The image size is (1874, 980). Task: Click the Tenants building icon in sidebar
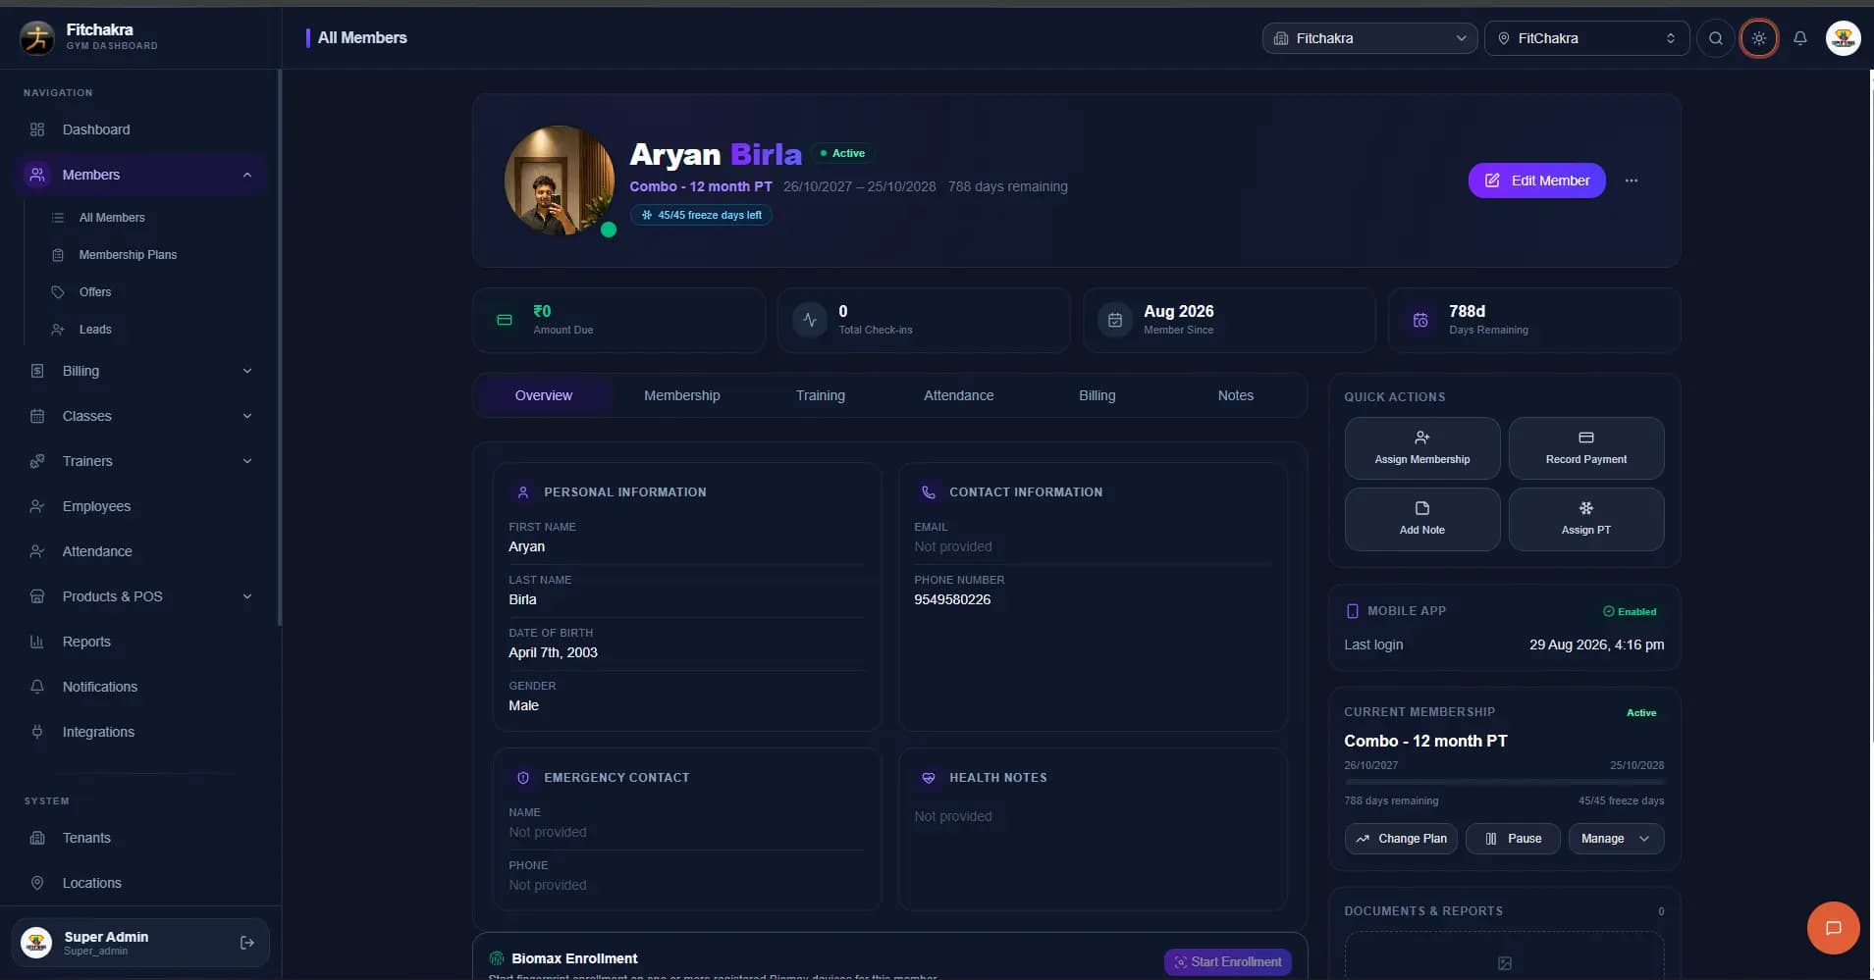pos(37,838)
